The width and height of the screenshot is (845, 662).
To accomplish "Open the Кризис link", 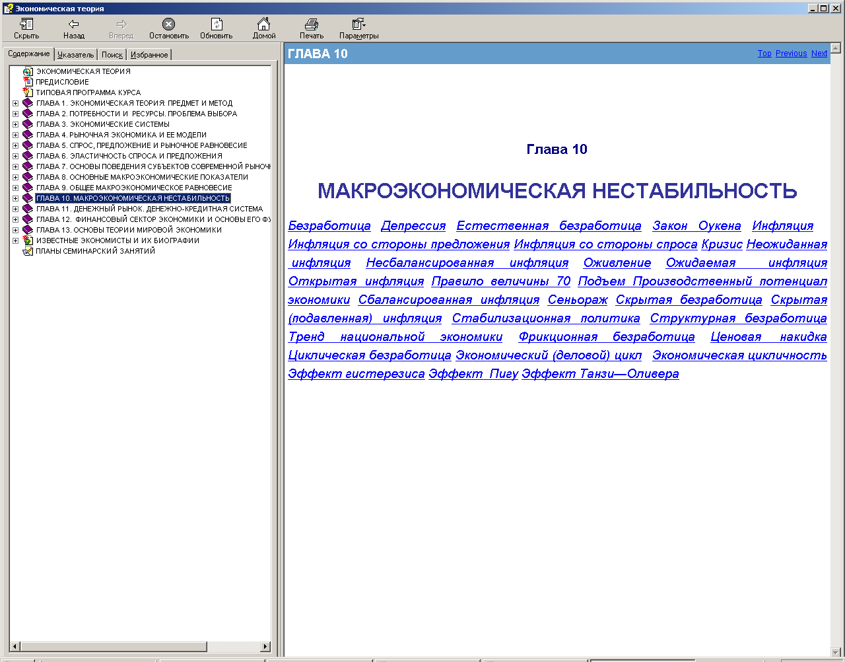I will [722, 244].
